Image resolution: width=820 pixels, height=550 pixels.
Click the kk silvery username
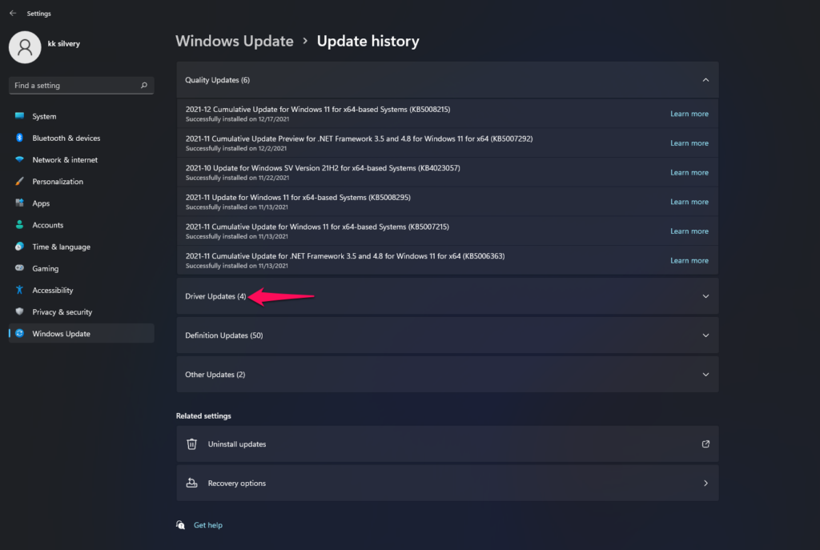tap(64, 43)
